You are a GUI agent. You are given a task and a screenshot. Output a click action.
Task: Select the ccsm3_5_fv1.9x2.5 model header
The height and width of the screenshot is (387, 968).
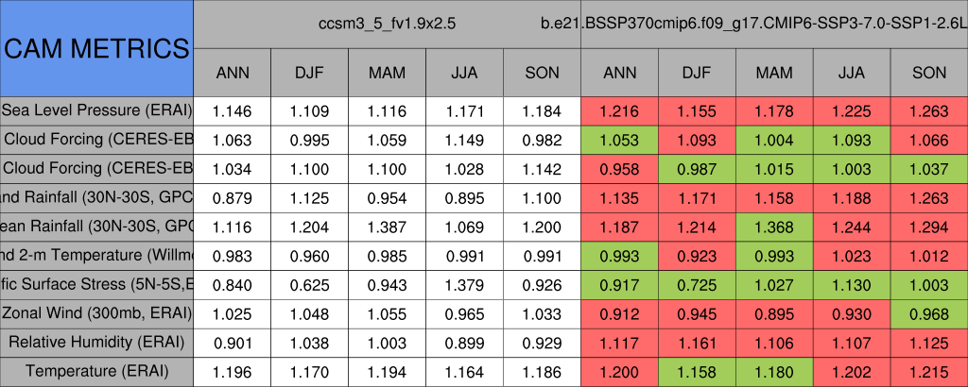tap(387, 23)
